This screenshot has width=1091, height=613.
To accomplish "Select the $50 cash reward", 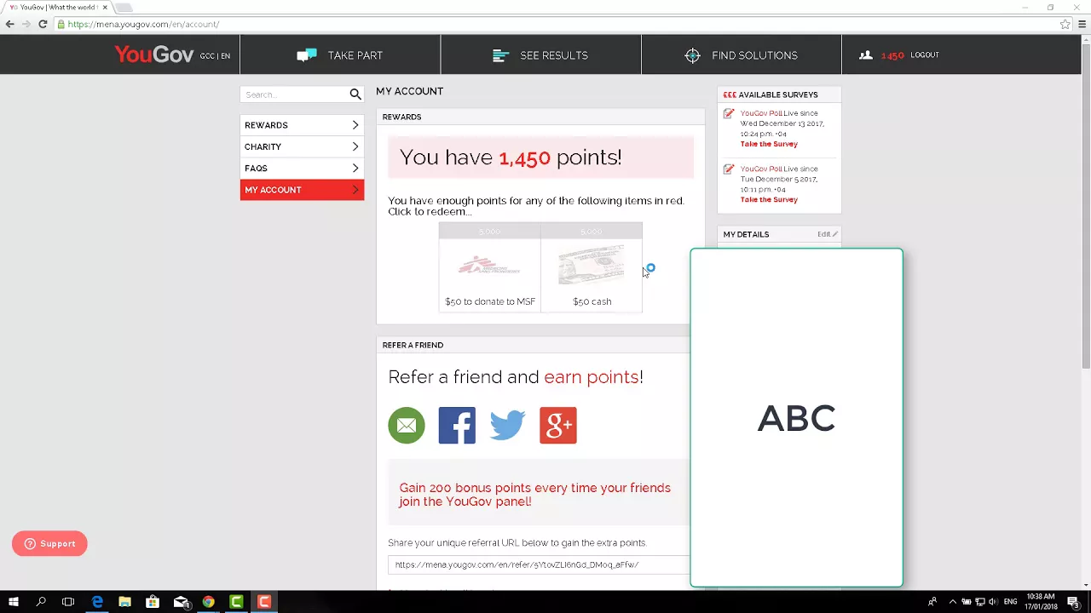I will [x=592, y=268].
